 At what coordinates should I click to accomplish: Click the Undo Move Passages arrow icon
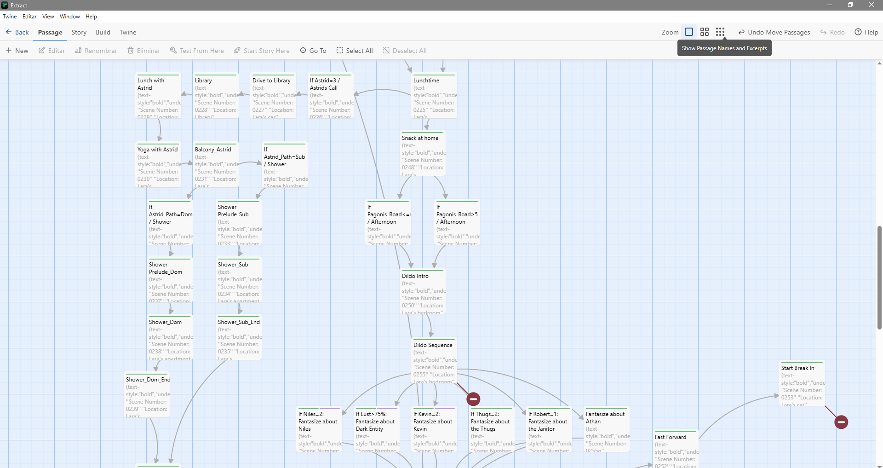tap(741, 32)
